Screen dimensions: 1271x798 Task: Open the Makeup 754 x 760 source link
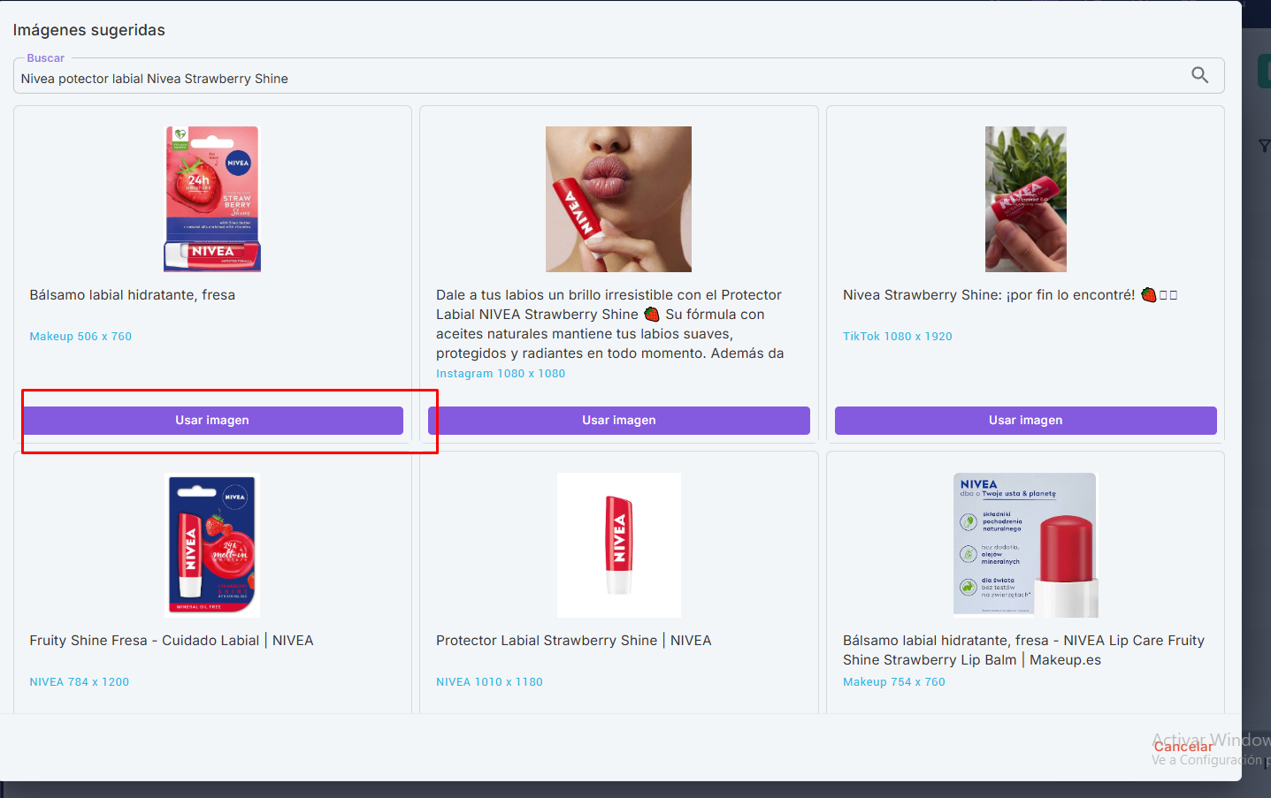[894, 682]
